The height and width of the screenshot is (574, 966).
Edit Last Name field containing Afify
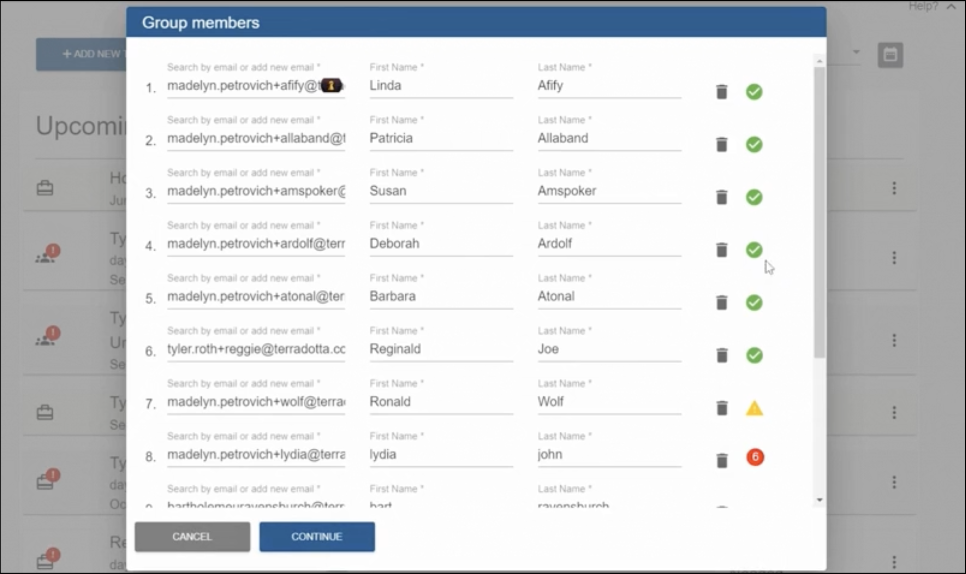coord(609,85)
